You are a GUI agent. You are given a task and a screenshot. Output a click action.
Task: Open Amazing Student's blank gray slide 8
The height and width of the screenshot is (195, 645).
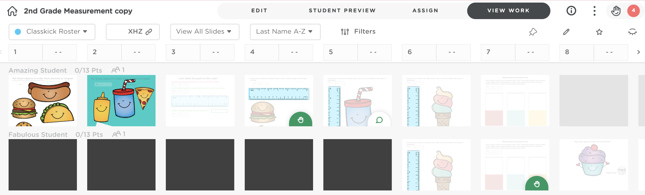pos(594,101)
